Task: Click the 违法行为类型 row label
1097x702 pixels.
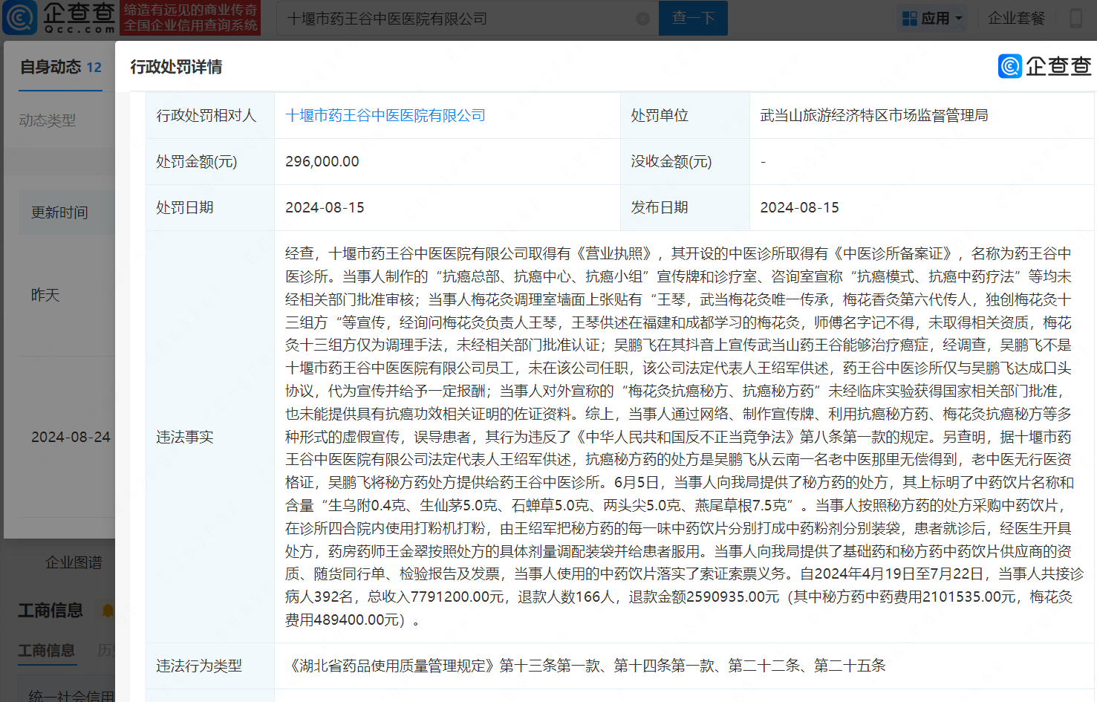Action: (x=199, y=666)
